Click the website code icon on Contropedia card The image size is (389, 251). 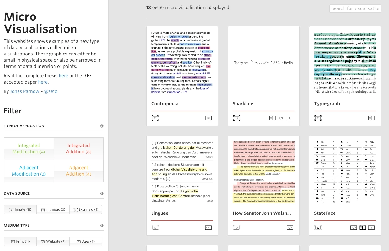click(x=208, y=118)
